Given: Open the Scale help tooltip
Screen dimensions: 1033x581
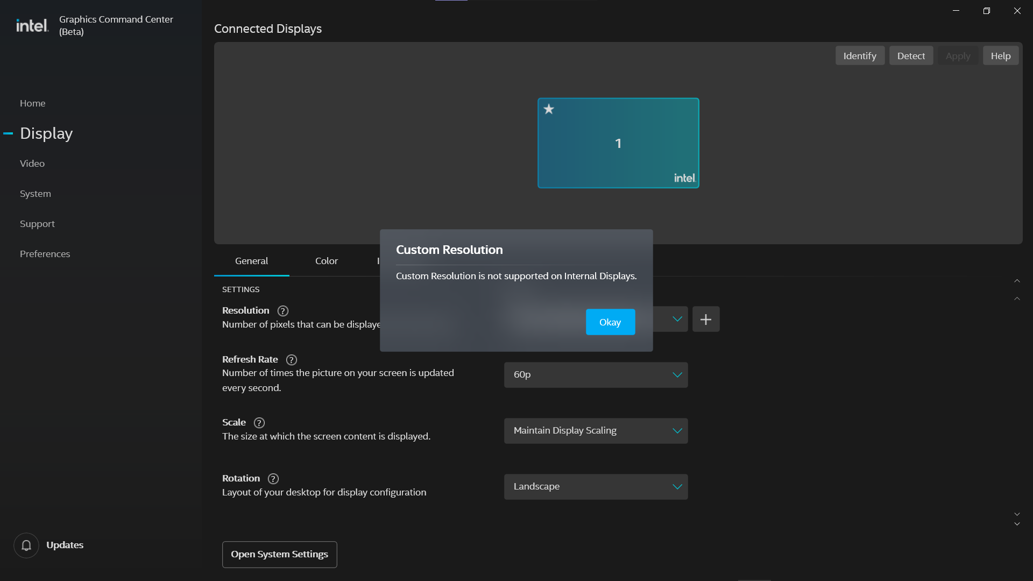Looking at the screenshot, I should pyautogui.click(x=259, y=423).
